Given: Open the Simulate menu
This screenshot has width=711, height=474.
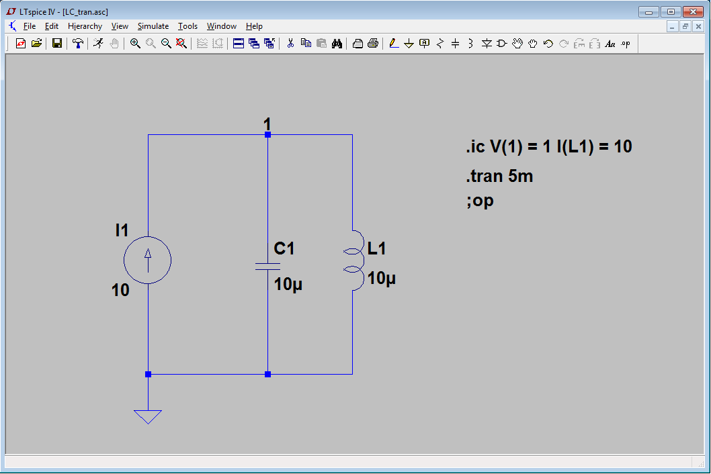Looking at the screenshot, I should 153,26.
